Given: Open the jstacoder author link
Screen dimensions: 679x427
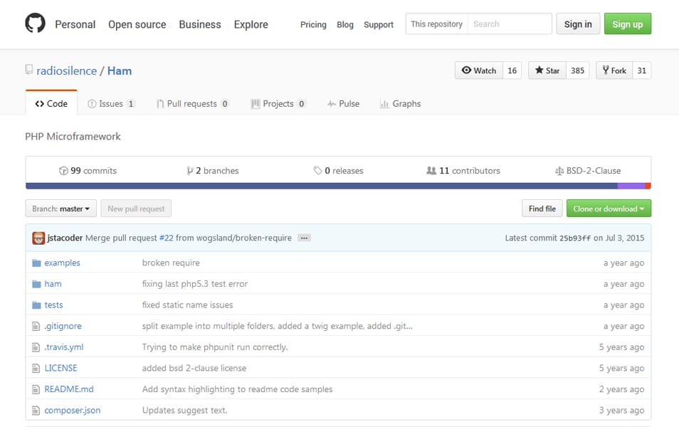Looking at the screenshot, I should coord(65,238).
